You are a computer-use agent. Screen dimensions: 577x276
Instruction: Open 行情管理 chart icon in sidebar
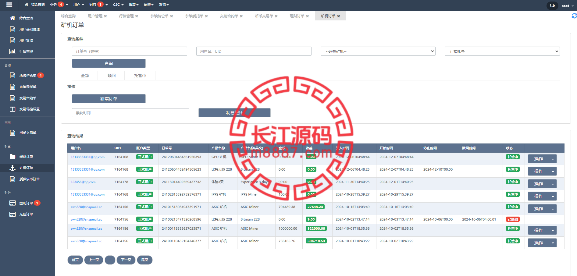coord(12,51)
